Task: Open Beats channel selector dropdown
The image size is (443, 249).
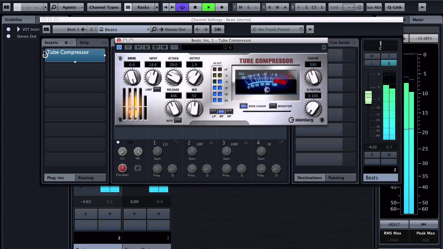Action: 124,29
